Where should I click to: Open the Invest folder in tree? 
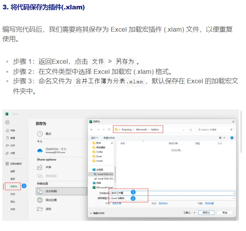pyautogui.click(x=98, y=161)
